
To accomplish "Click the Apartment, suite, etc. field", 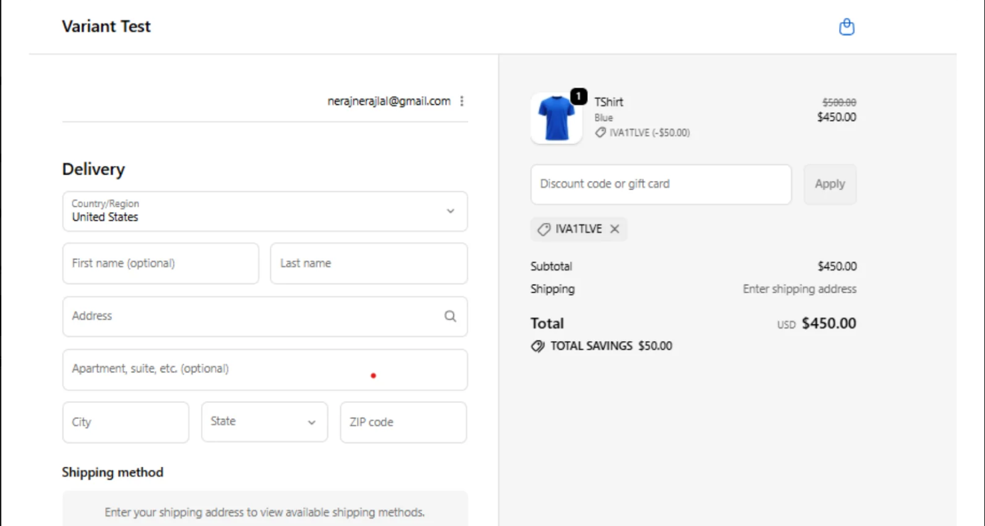I will tap(265, 370).
